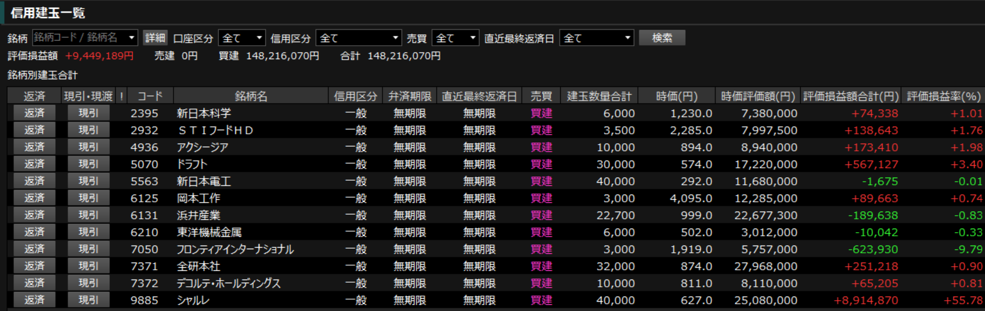Image resolution: width=985 pixels, height=311 pixels.
Task: Click 返済 for アクシージア
Action: pyautogui.click(x=34, y=147)
